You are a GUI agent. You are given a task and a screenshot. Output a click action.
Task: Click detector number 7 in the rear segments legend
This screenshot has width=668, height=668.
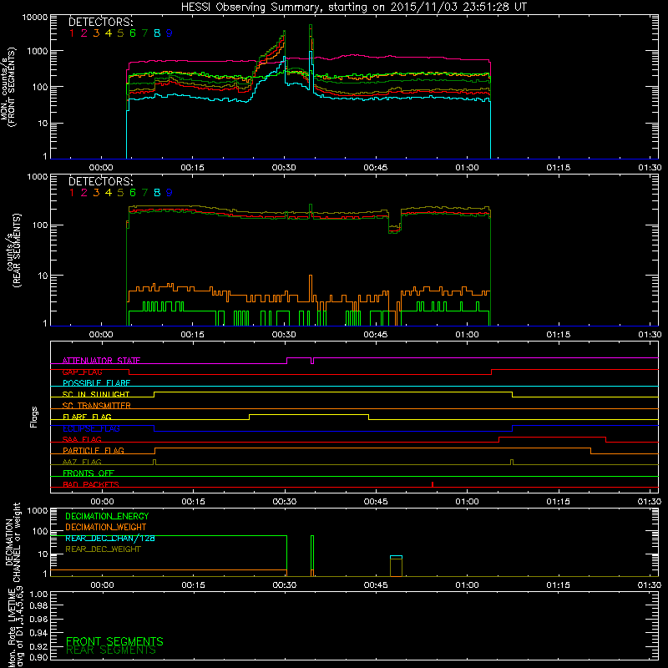(x=144, y=193)
